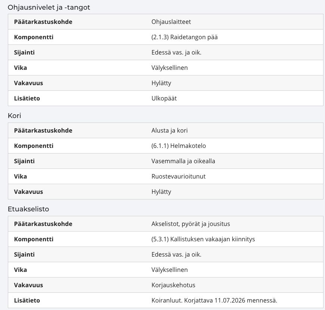Click (5.3.1) Kallistuksen vakaajan kiinnitys
The width and height of the screenshot is (325, 310).
click(203, 239)
